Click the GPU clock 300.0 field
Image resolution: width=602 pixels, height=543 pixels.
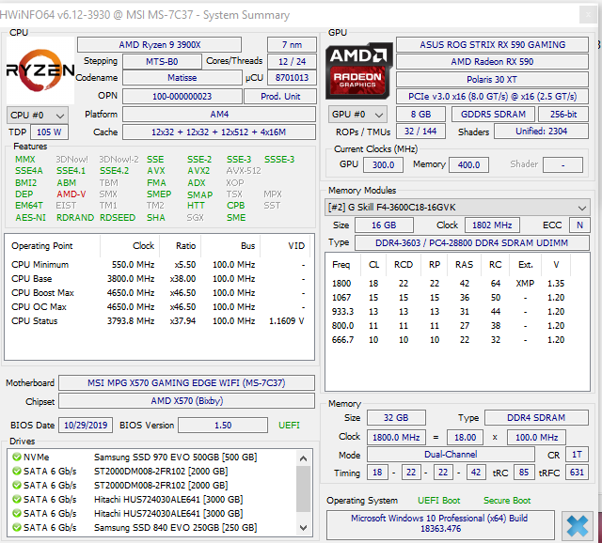[383, 165]
